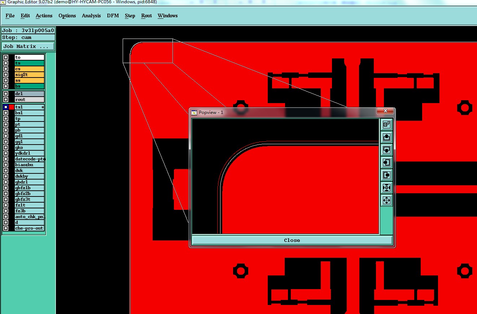Screen dimensions: 477x314
Task: Select the gbdrl layer name
Action: [30, 182]
